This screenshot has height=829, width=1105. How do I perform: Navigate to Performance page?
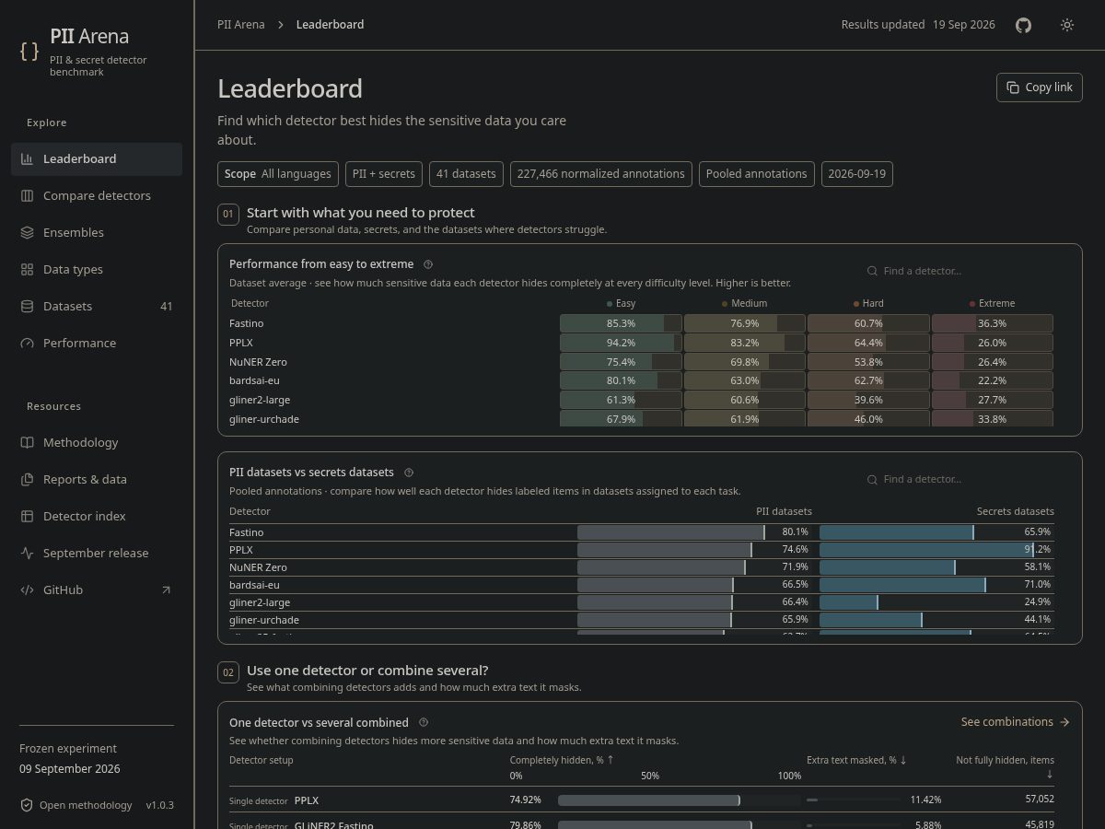(x=97, y=343)
